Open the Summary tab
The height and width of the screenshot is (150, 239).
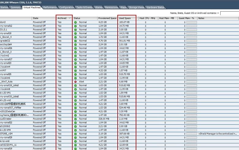(16, 7)
